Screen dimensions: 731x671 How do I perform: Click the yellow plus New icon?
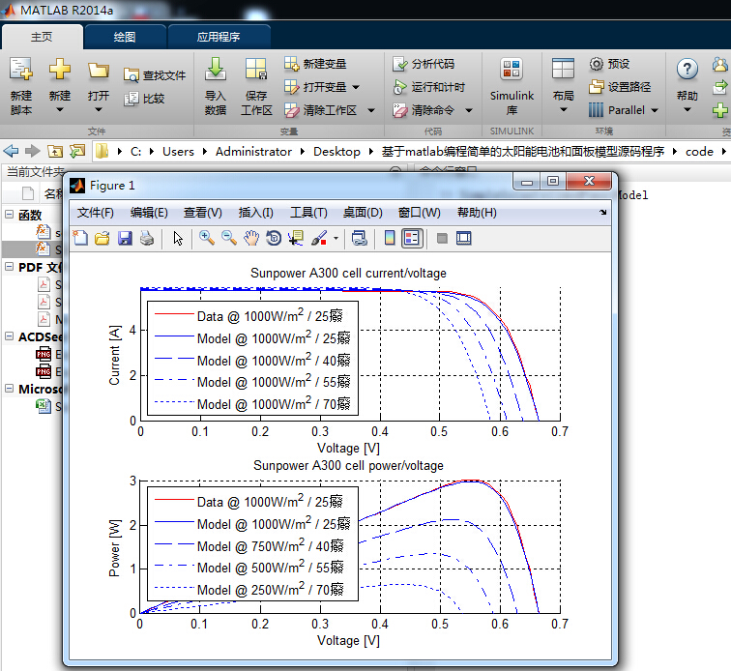[60, 69]
